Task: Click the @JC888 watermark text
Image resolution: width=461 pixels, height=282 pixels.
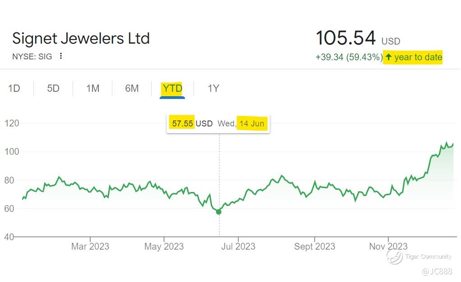Action: coord(437,272)
